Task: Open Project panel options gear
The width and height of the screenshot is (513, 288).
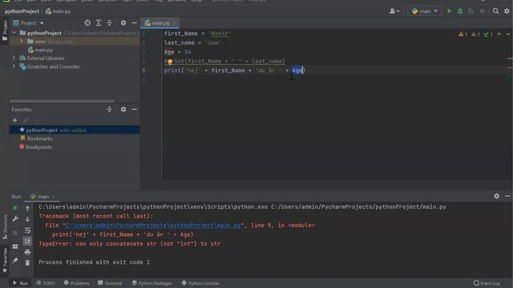Action: (x=123, y=23)
